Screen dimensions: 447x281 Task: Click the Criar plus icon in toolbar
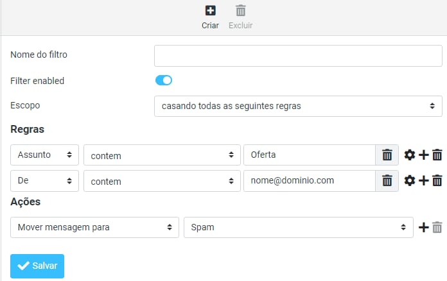coord(210,11)
